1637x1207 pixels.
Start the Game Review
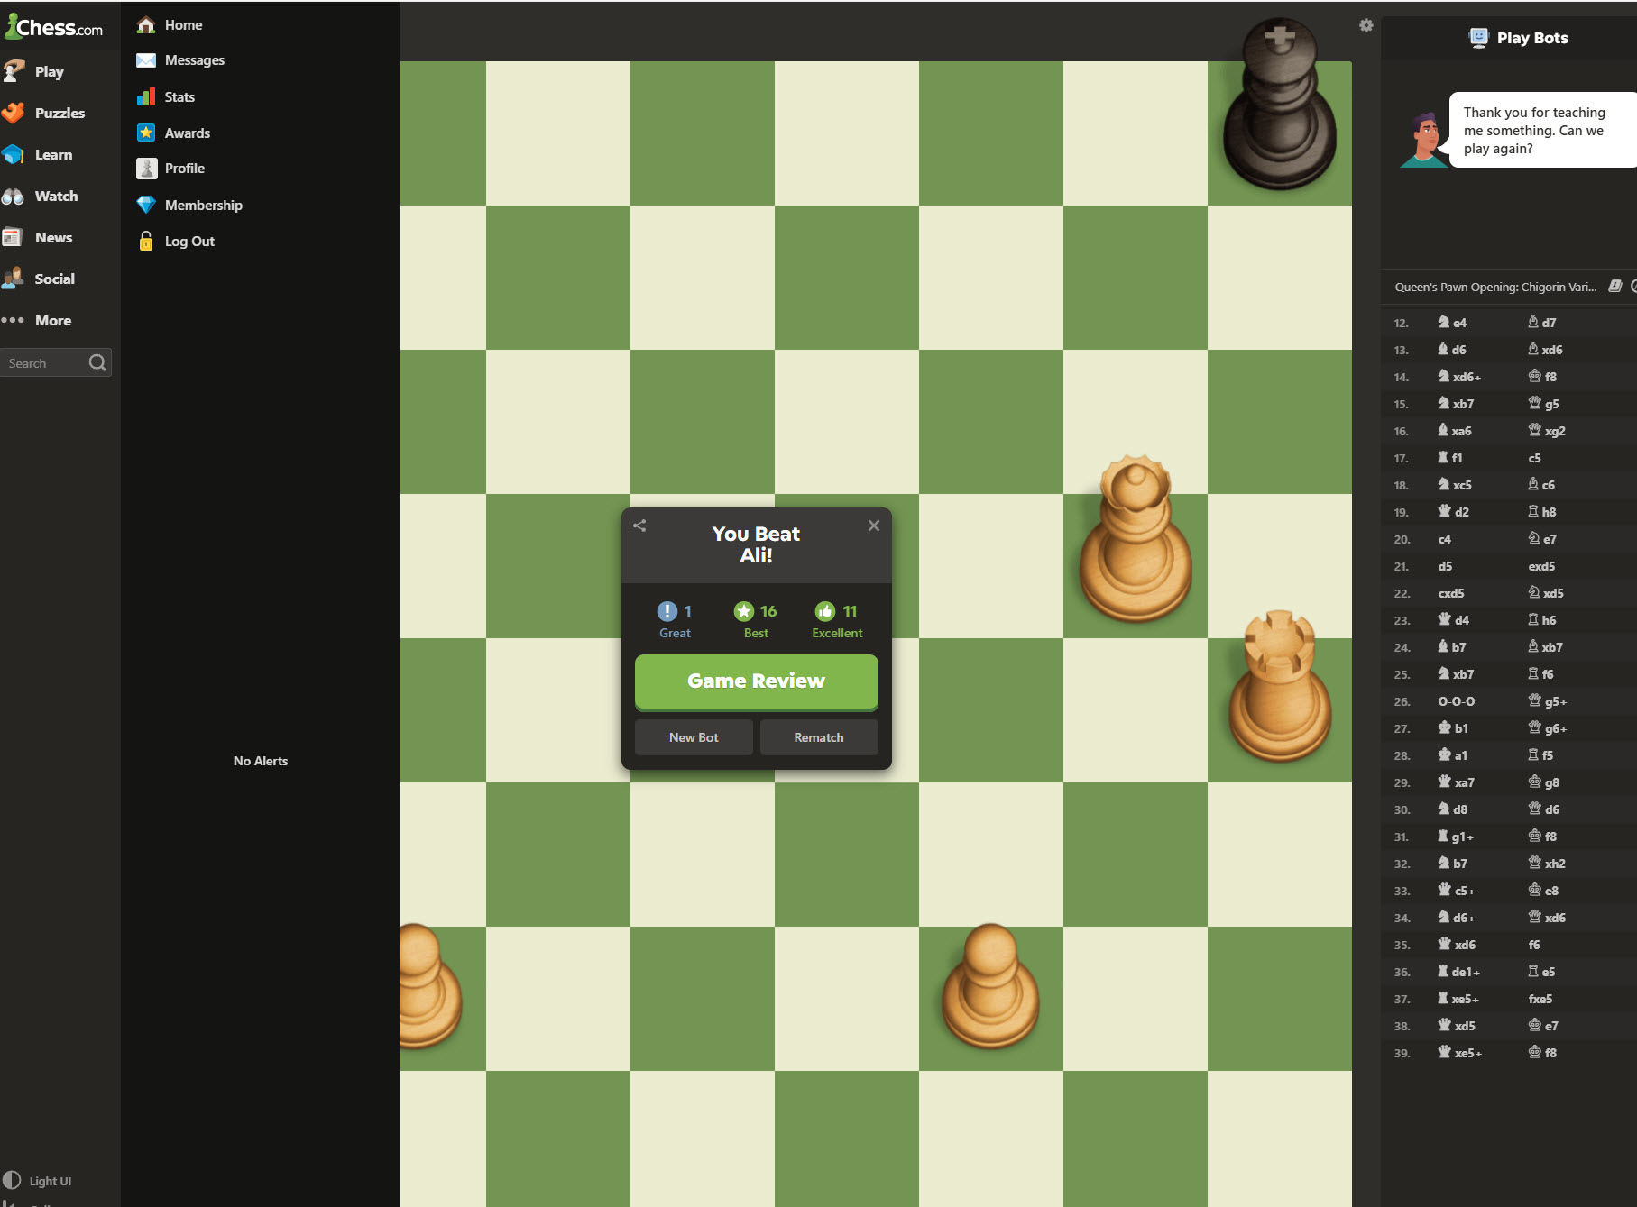(756, 681)
